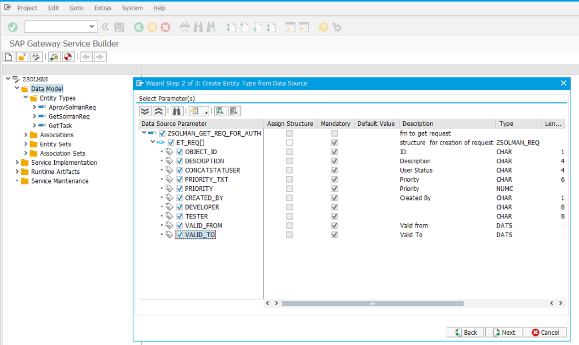Collapse the Data Model folder
The image size is (579, 345).
16,88
